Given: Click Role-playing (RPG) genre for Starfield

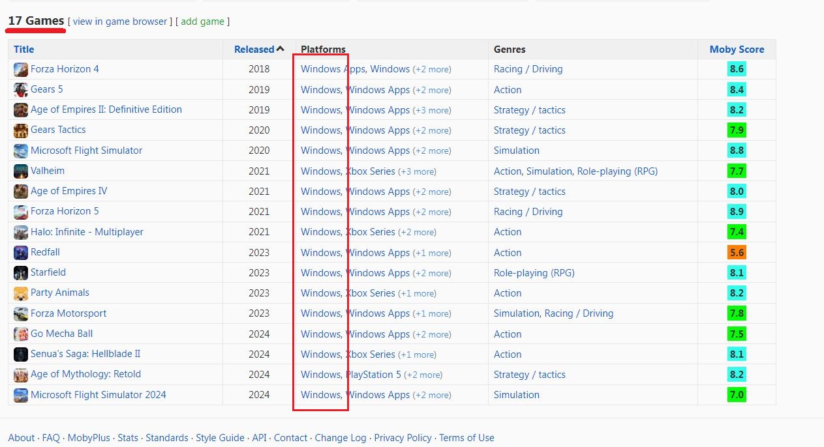Looking at the screenshot, I should click(534, 273).
